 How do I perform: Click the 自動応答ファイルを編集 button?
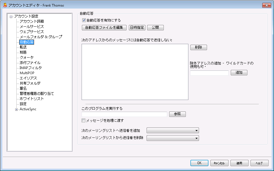point(104,28)
